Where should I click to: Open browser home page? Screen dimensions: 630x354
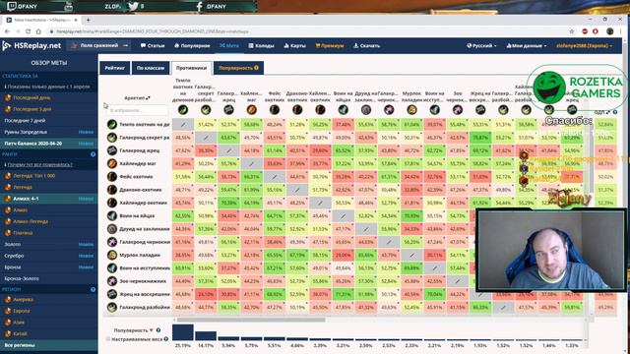click(x=38, y=31)
